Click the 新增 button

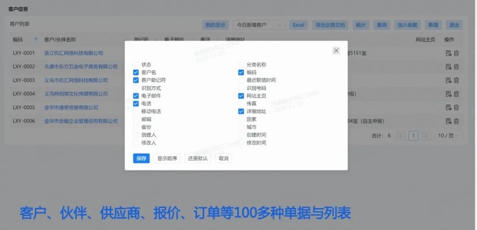[433, 25]
